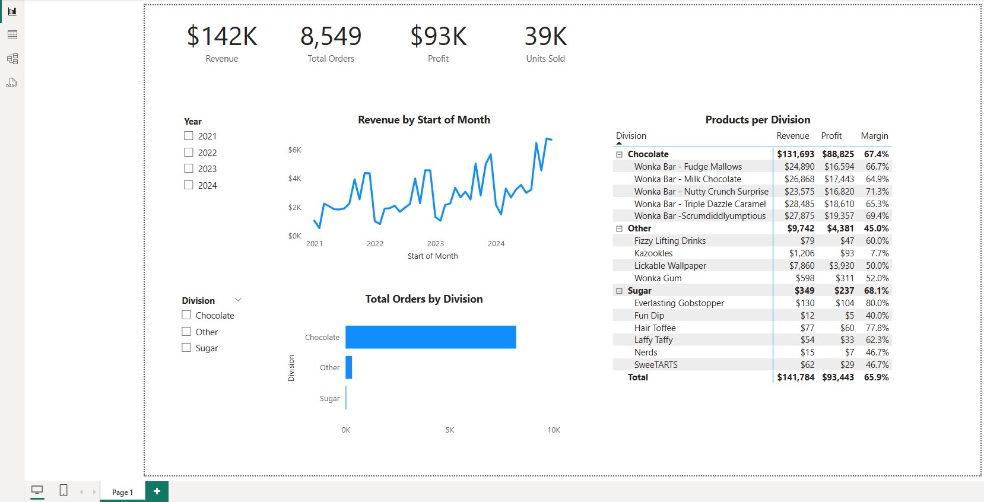Select the Wonka Bar - Fudge Mallows row
Screen dimensions: 984x502
point(752,167)
